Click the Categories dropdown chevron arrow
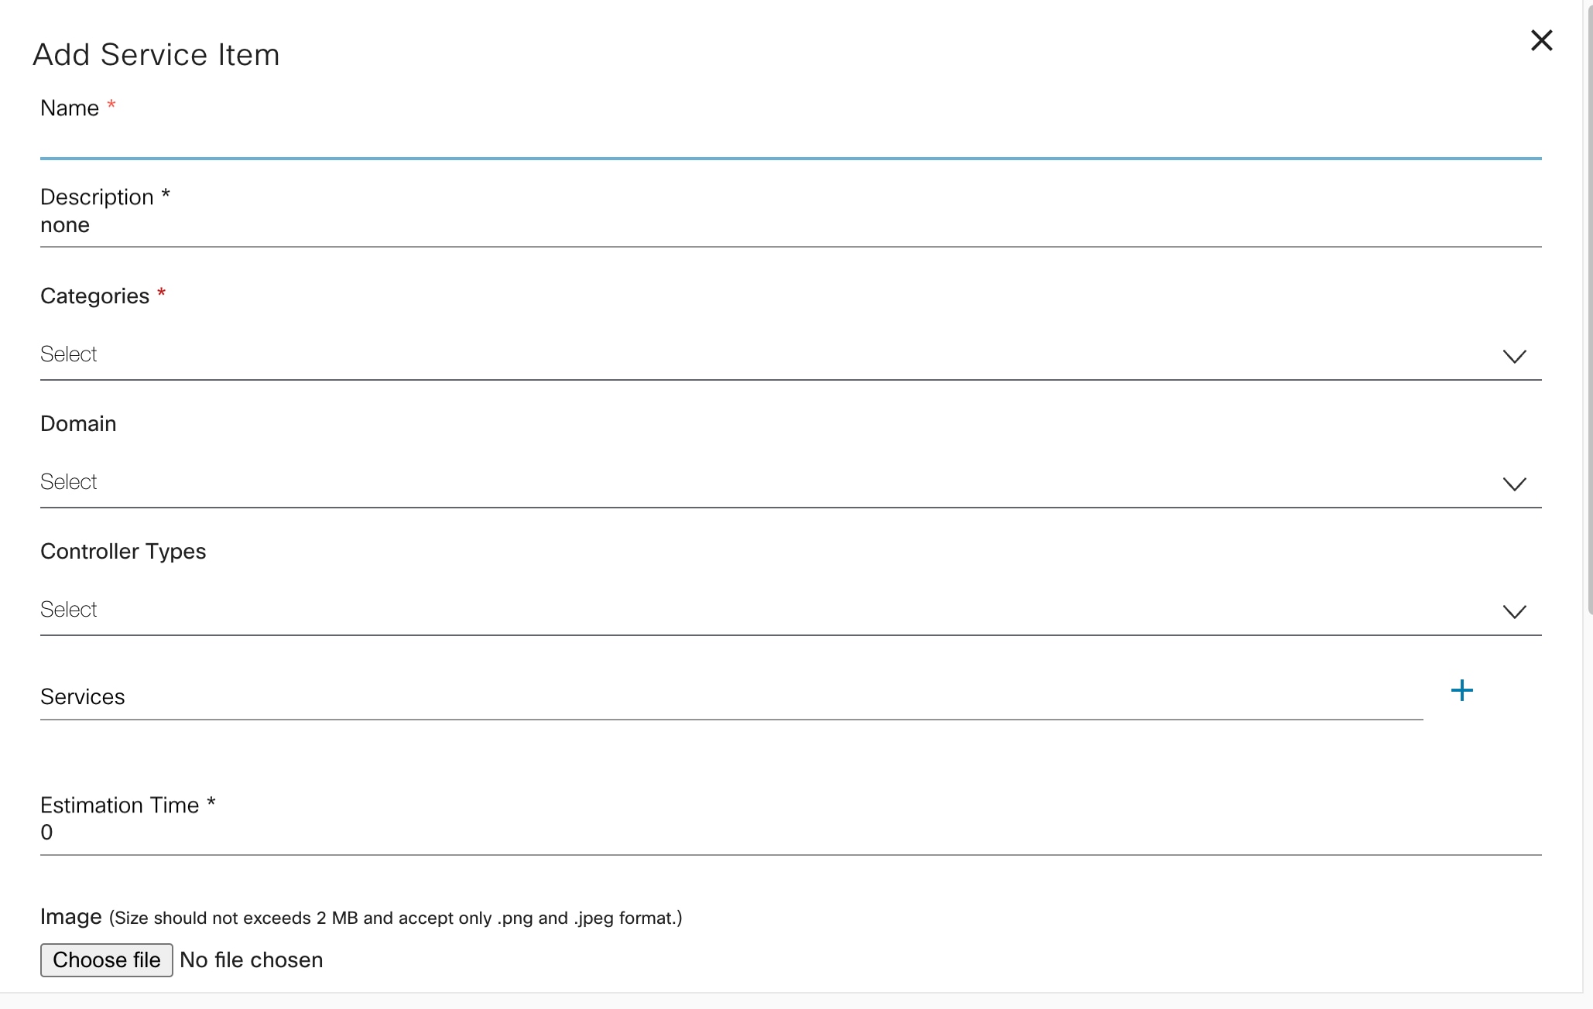This screenshot has height=1009, width=1593. point(1514,356)
